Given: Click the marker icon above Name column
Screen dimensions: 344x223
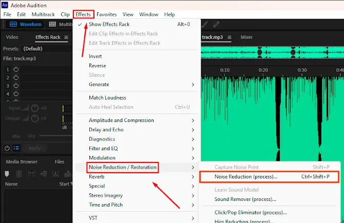Looking at the screenshot, I should (7, 173).
